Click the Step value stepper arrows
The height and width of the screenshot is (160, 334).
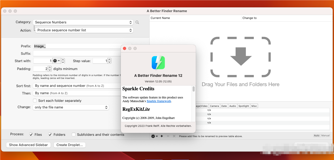click(109, 61)
